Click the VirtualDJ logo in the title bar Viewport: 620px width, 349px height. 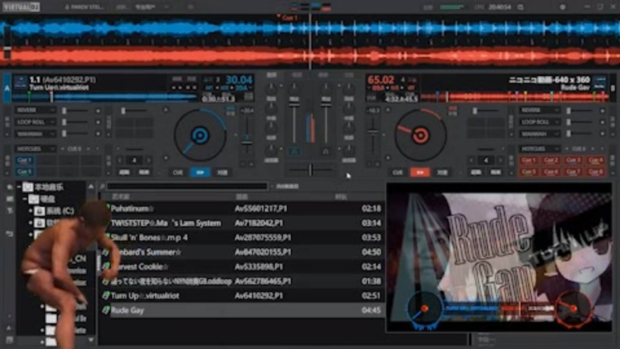tap(21, 6)
